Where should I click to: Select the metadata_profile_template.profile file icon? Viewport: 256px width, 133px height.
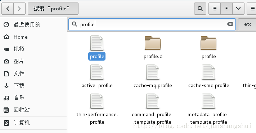[x=208, y=101]
